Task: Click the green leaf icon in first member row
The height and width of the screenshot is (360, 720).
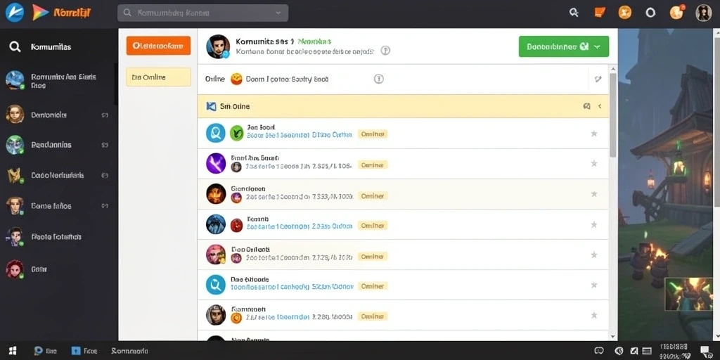Action: coord(236,133)
